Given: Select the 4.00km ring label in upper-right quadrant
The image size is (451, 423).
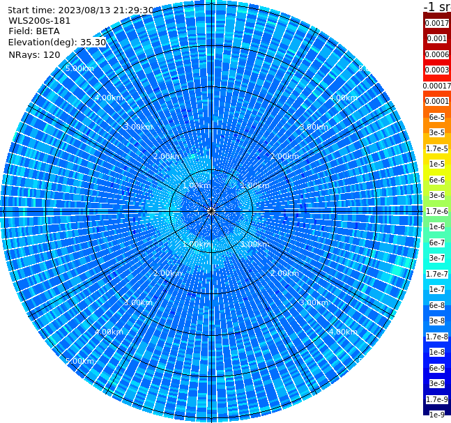Looking at the screenshot, I should [344, 98].
